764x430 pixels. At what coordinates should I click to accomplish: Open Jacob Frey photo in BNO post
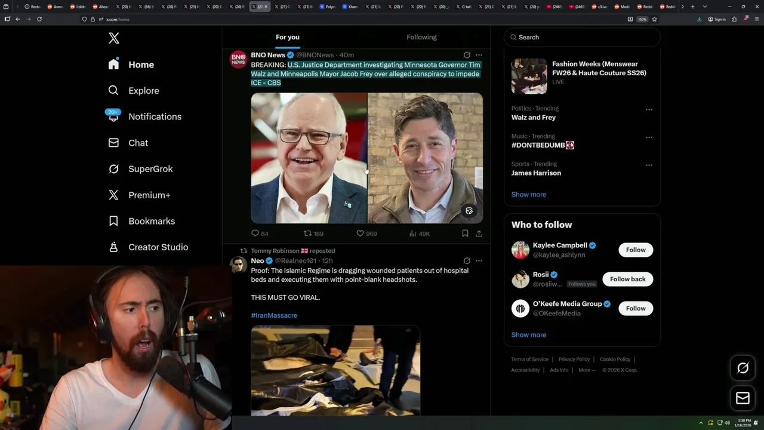pyautogui.click(x=425, y=158)
